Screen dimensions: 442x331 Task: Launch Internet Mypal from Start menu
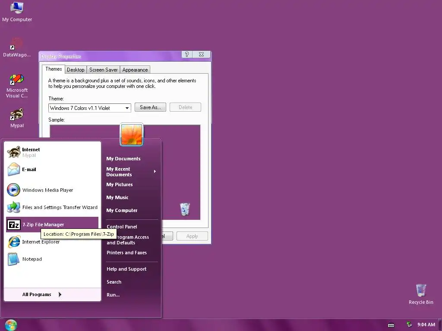[52, 152]
